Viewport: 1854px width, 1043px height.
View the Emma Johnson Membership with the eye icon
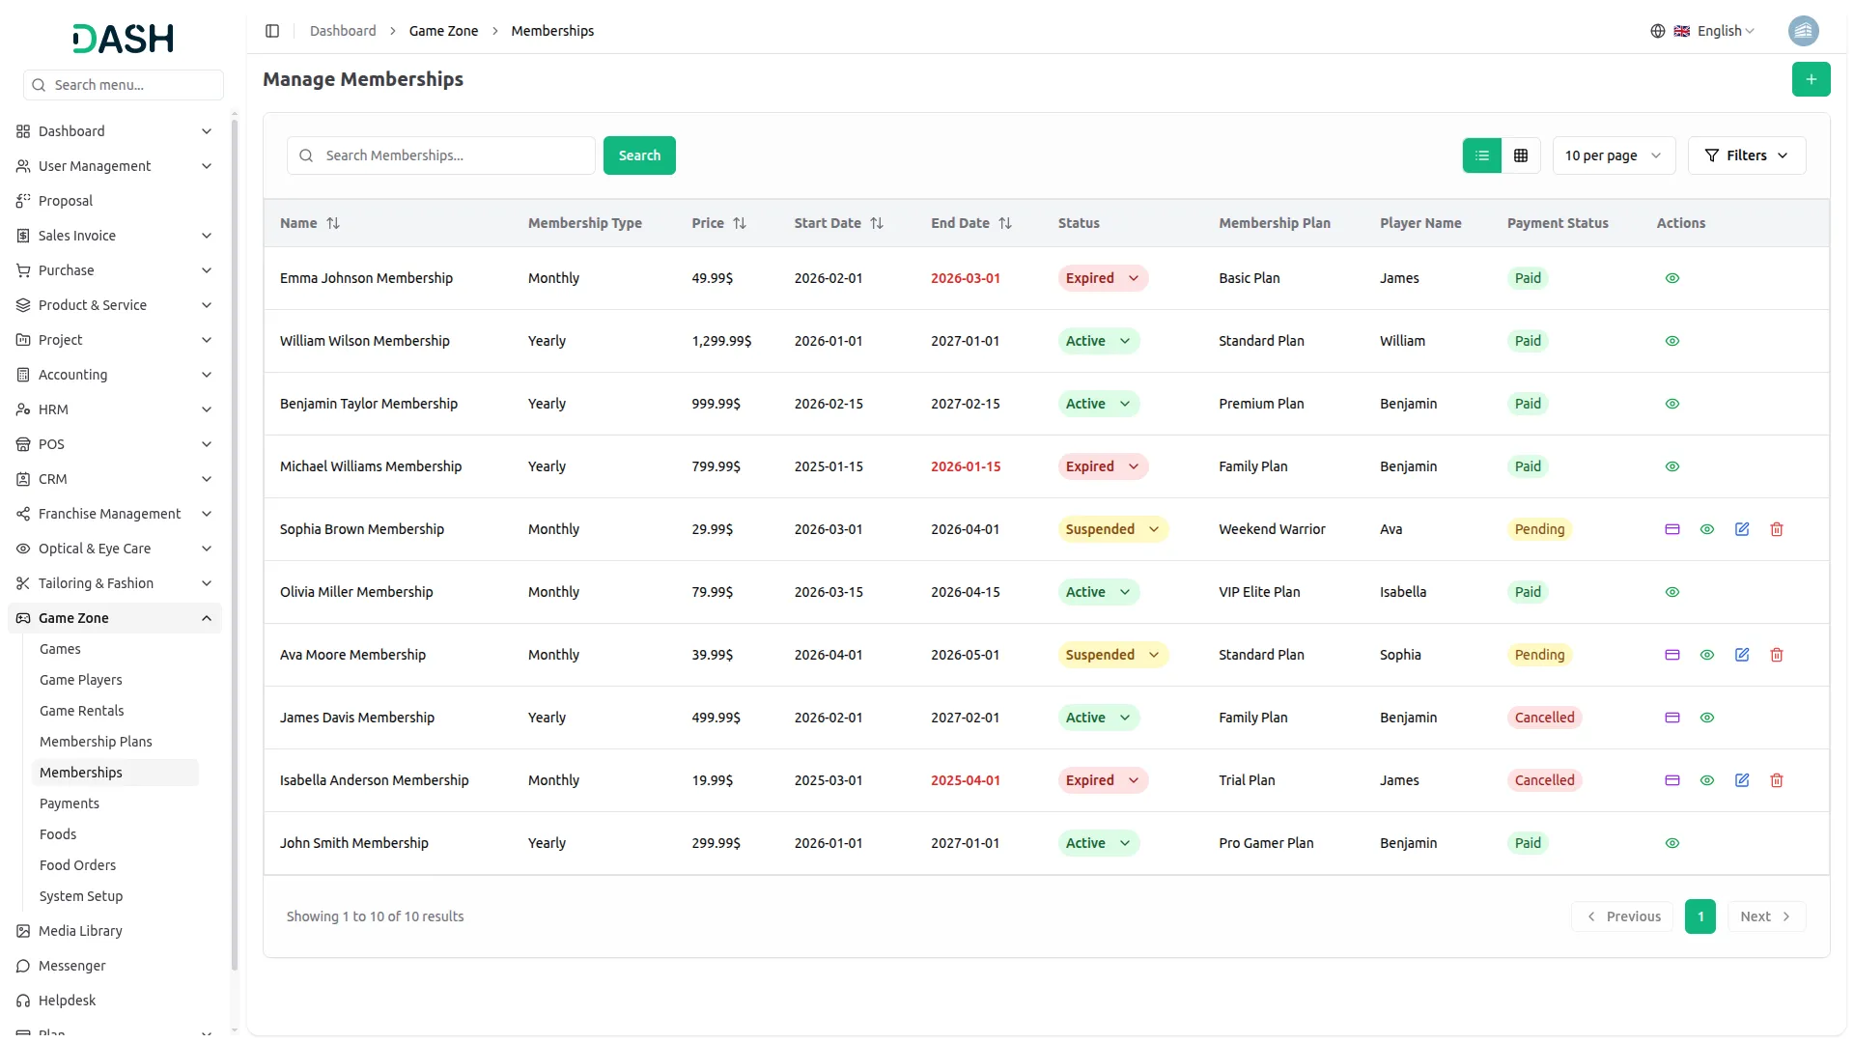pyautogui.click(x=1671, y=278)
